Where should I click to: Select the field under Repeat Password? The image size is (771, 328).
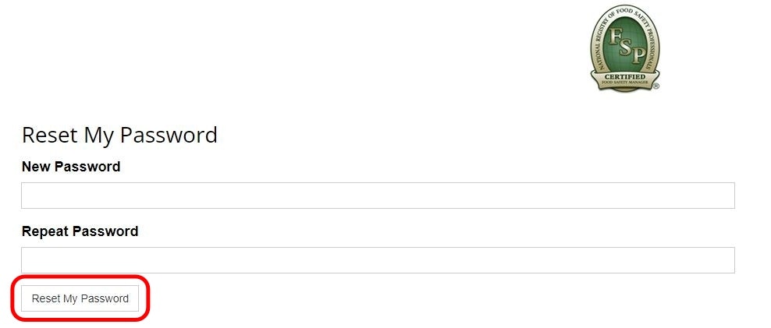tap(378, 260)
